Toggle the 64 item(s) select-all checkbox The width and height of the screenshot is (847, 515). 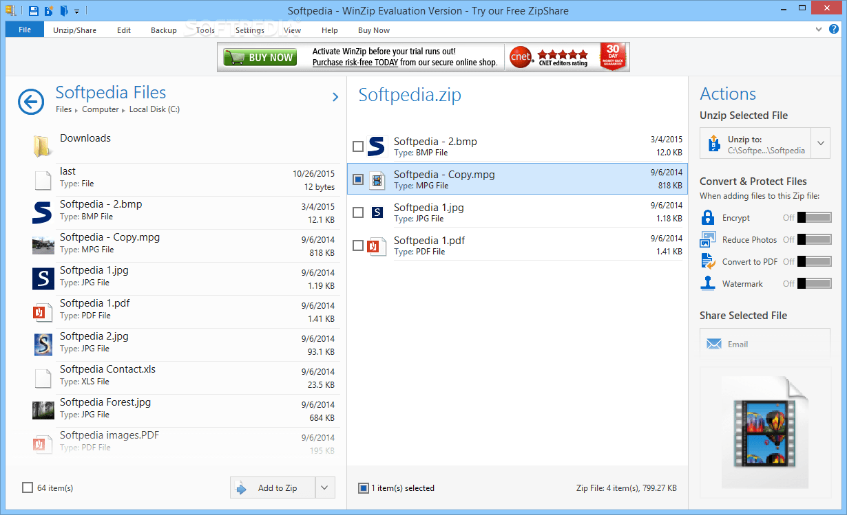click(x=26, y=487)
